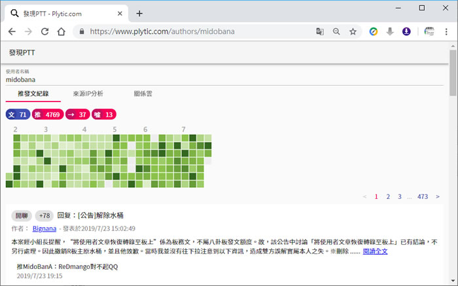Switch to 關係雲 tab
Screen dimensions: 458x286
point(143,94)
